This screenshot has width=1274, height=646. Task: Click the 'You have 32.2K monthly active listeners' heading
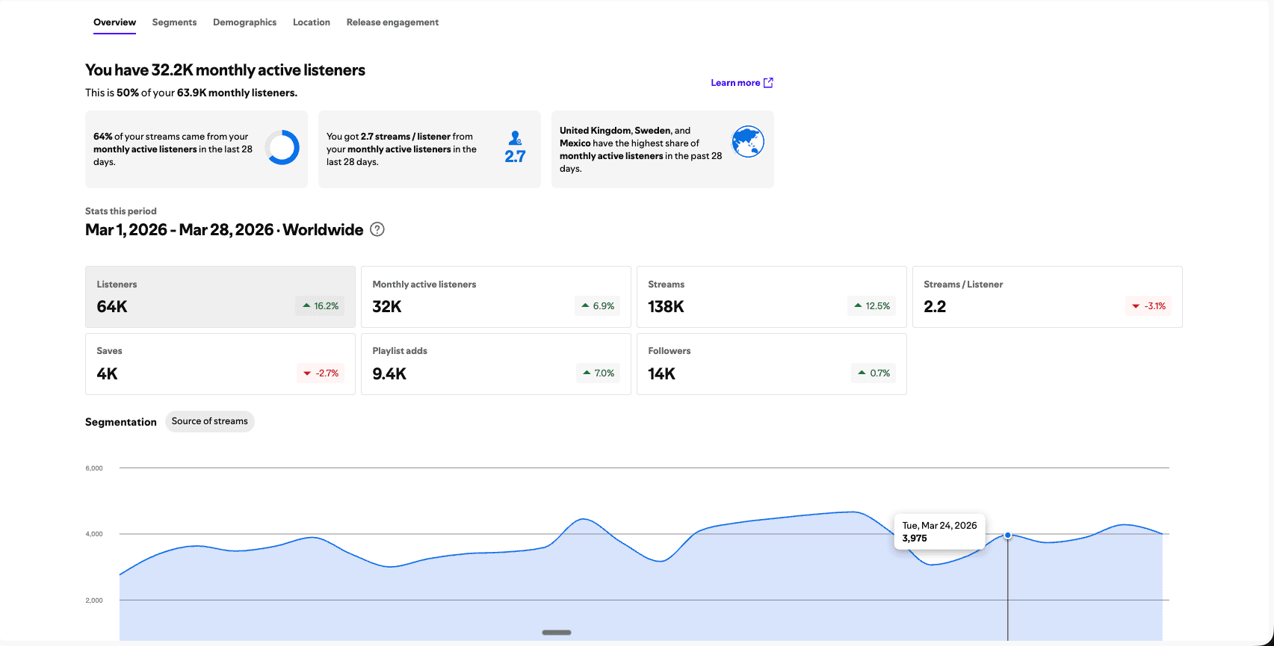click(225, 70)
